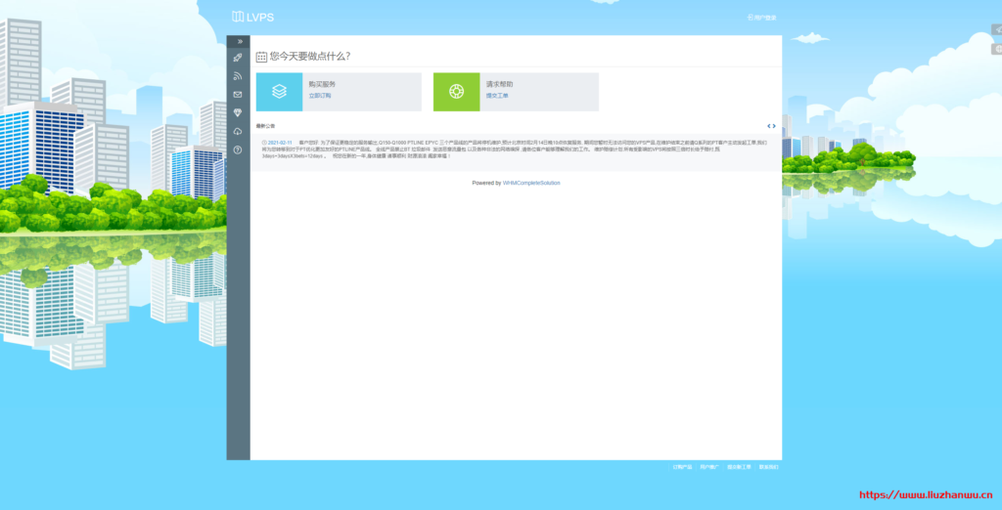1002x510 pixels.
Task: Open the cloud download icon in sidebar
Action: click(238, 132)
